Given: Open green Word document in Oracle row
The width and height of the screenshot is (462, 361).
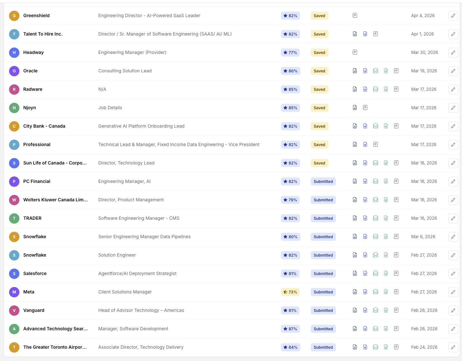Looking at the screenshot, I should point(386,71).
